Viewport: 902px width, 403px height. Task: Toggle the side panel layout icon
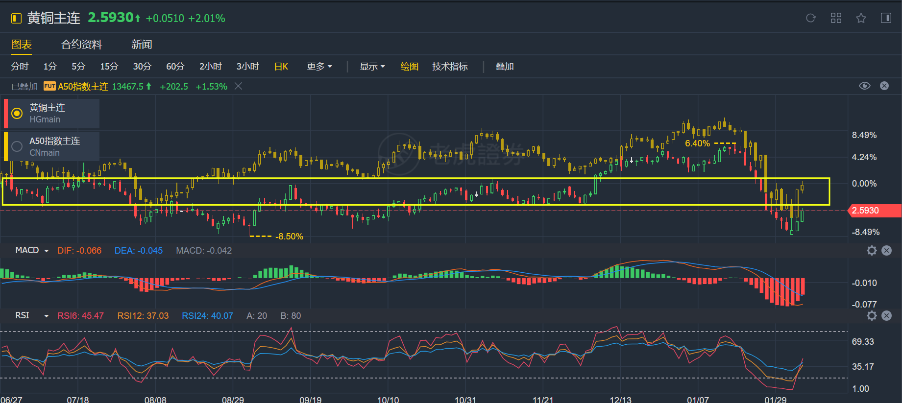[x=886, y=18]
